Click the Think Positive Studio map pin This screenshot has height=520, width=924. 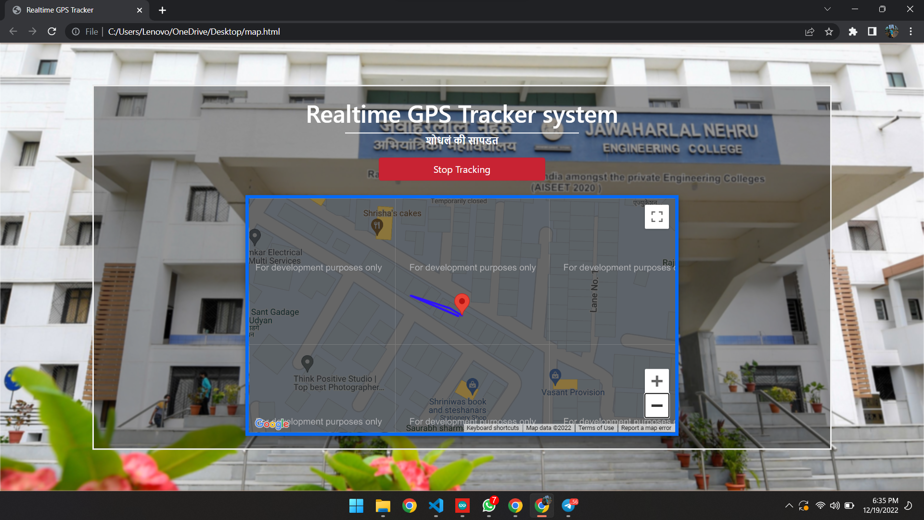[x=307, y=363]
